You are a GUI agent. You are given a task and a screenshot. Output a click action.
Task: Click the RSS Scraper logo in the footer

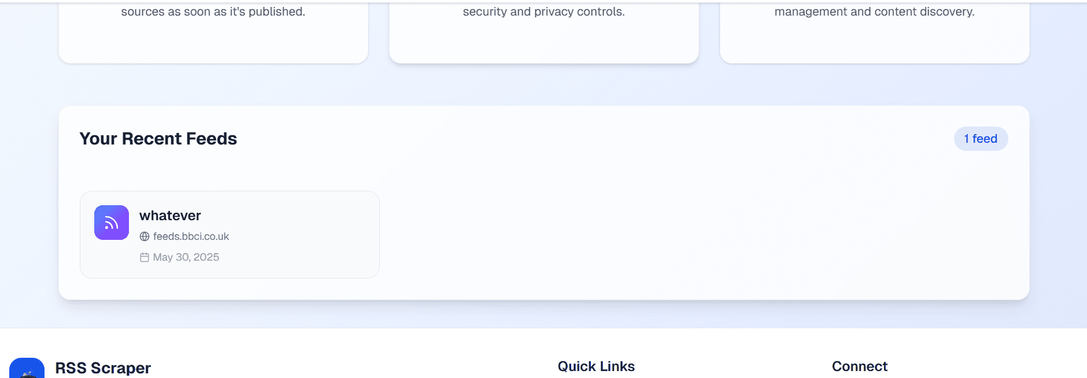(x=26, y=368)
